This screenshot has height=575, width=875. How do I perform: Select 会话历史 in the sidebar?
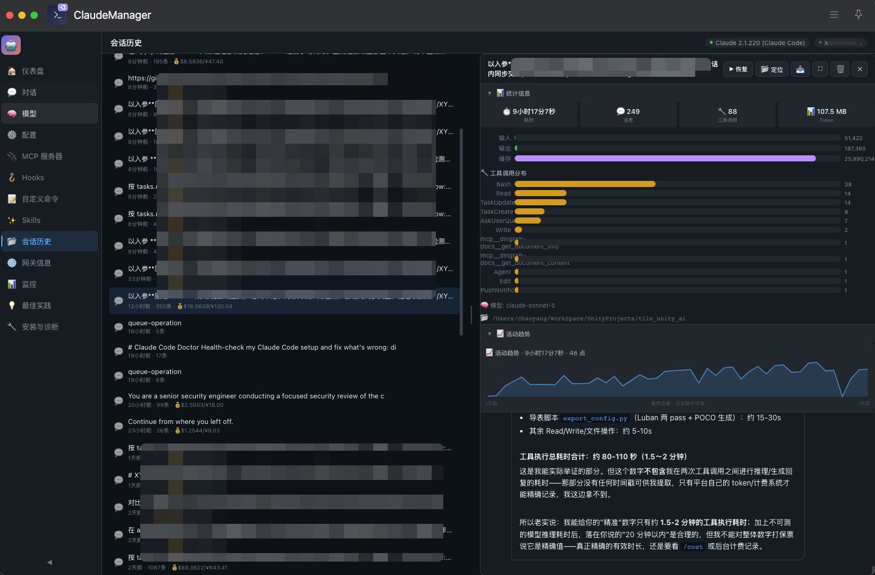point(49,242)
